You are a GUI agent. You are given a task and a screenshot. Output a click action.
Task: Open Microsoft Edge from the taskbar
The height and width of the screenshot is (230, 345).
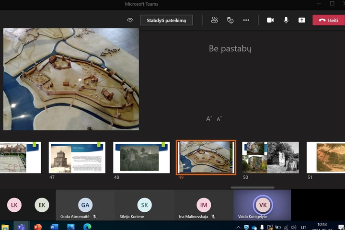click(x=87, y=227)
